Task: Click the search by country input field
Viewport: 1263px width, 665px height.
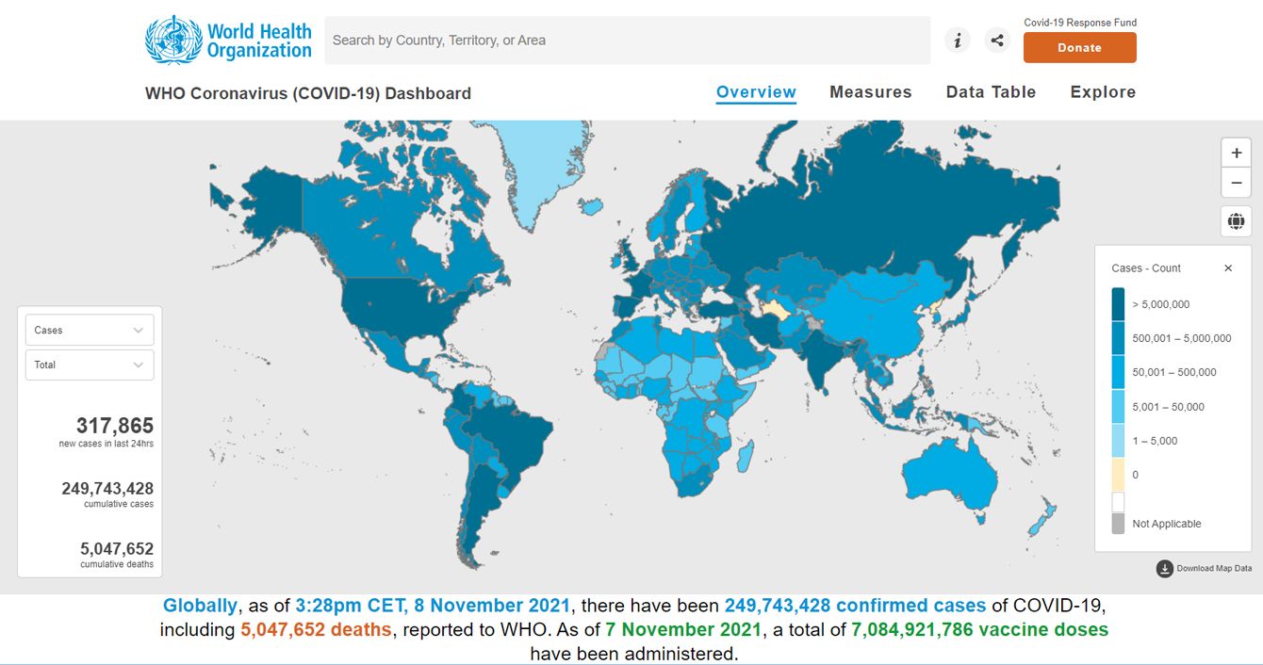Action: pyautogui.click(x=627, y=41)
